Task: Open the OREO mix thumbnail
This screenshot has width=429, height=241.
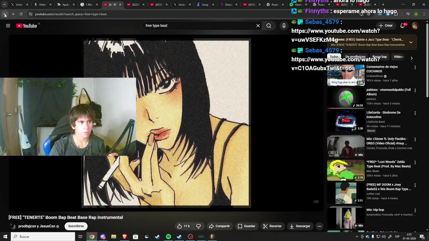Action: [x=346, y=147]
